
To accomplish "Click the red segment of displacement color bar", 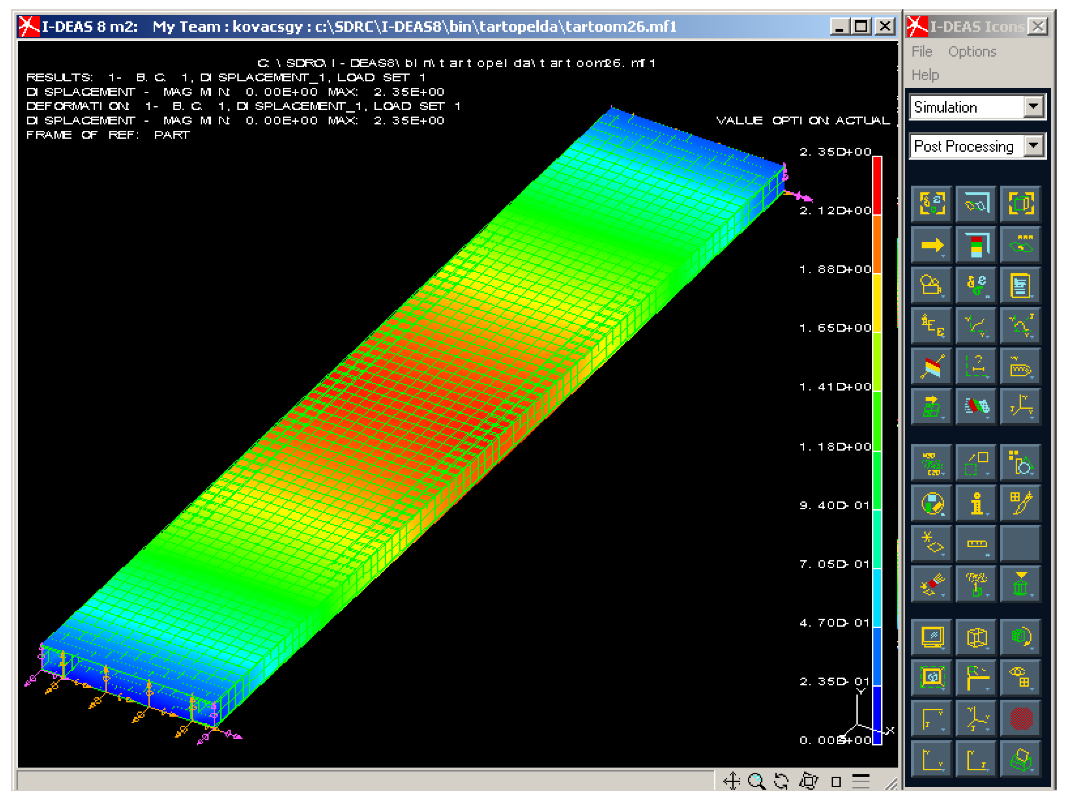I will [x=877, y=185].
